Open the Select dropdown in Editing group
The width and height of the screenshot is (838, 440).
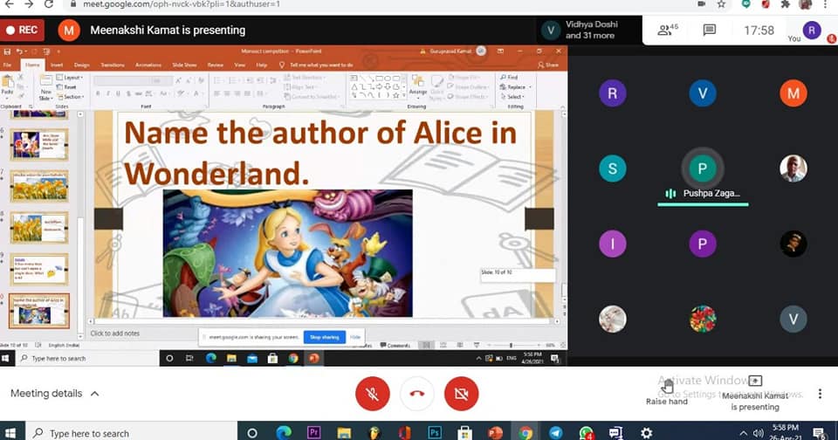(x=515, y=97)
